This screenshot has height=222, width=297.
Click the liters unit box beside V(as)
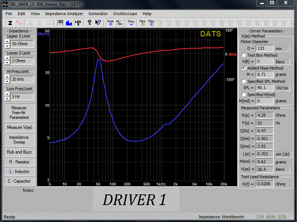coord(282,169)
